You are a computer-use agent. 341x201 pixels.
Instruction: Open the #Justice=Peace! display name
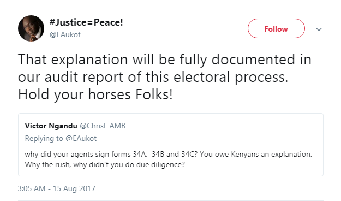(x=86, y=22)
